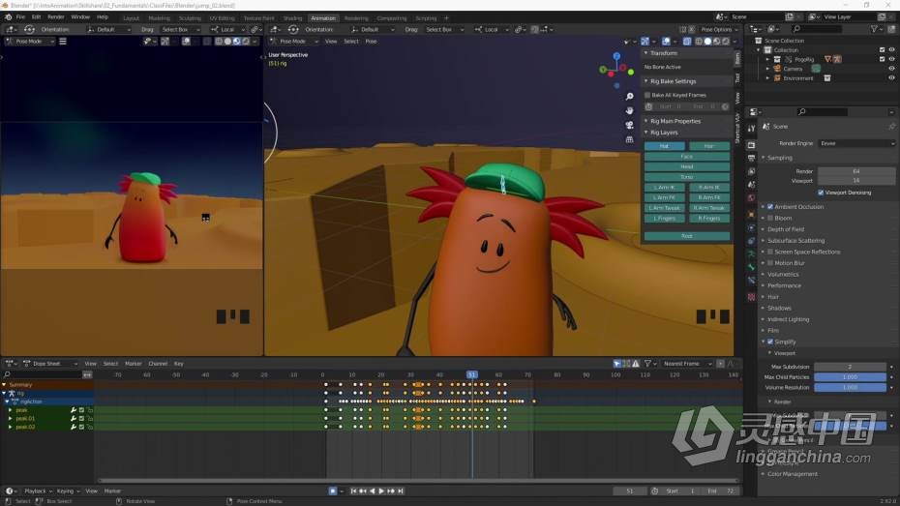Toggle perspective/orthographic grid icon in main viewport
This screenshot has height=506, width=900.
click(x=630, y=139)
